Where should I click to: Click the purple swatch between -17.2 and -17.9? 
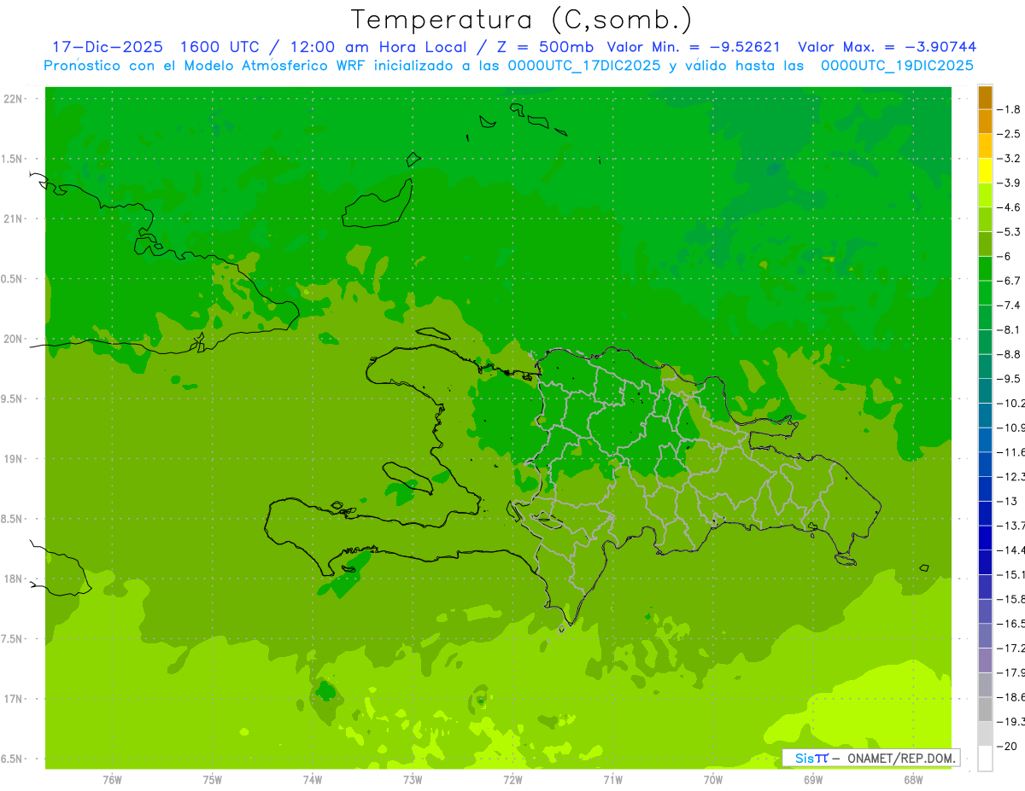point(985,660)
